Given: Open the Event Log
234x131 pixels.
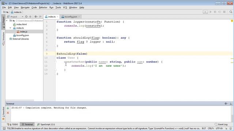Looking at the screenshot, I should (x=221, y=124).
